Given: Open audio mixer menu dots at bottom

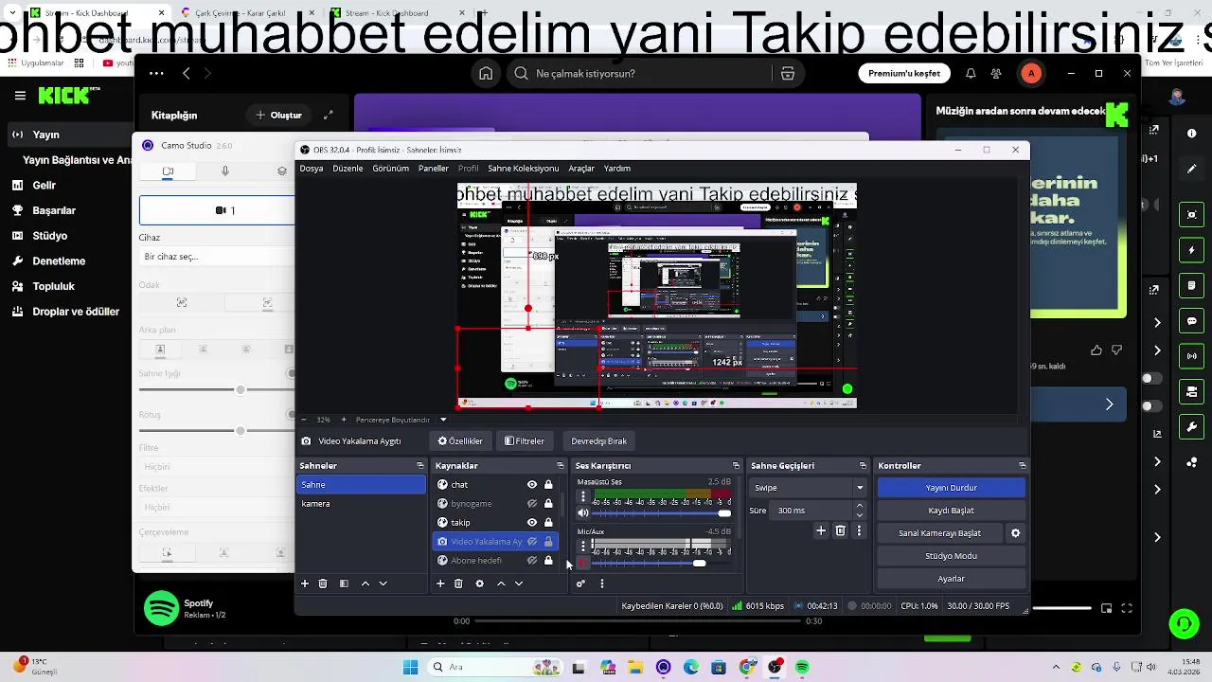Looking at the screenshot, I should [601, 583].
